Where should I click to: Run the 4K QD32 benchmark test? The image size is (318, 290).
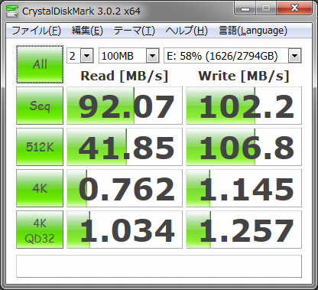pyautogui.click(x=40, y=230)
